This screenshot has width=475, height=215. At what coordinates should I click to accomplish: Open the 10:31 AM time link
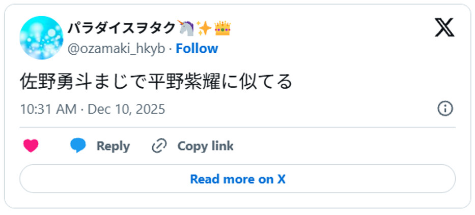coord(48,109)
